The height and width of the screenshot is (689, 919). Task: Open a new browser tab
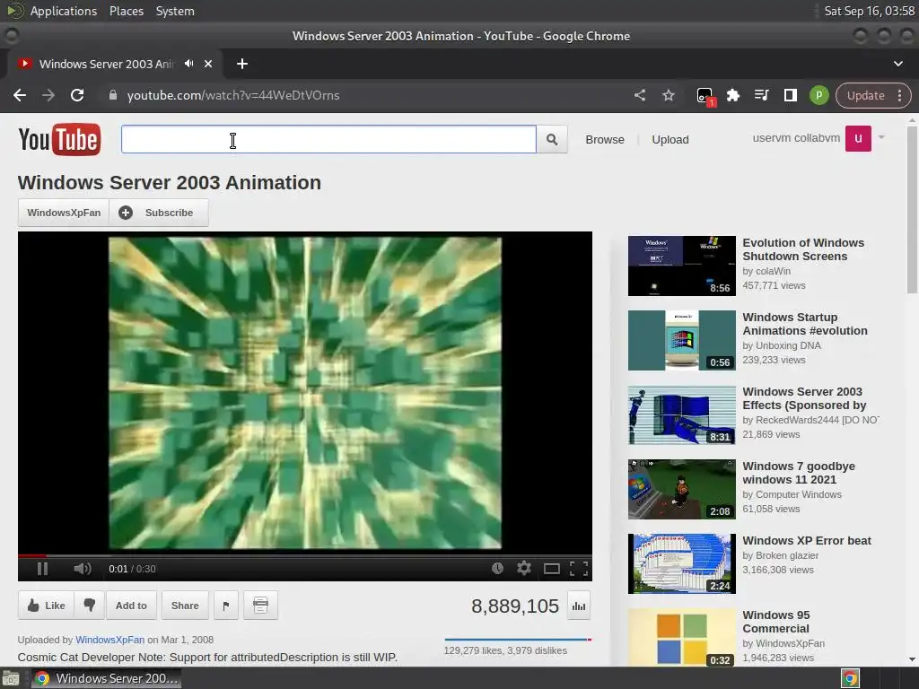click(242, 64)
